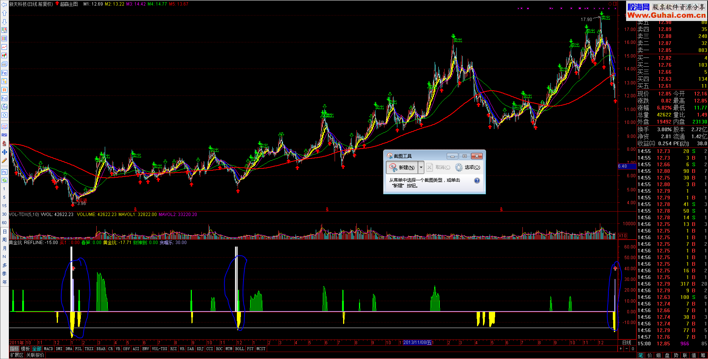Open the '扩展区' extension area tab
Viewport: 708px width, 359px height.
(x=17, y=355)
